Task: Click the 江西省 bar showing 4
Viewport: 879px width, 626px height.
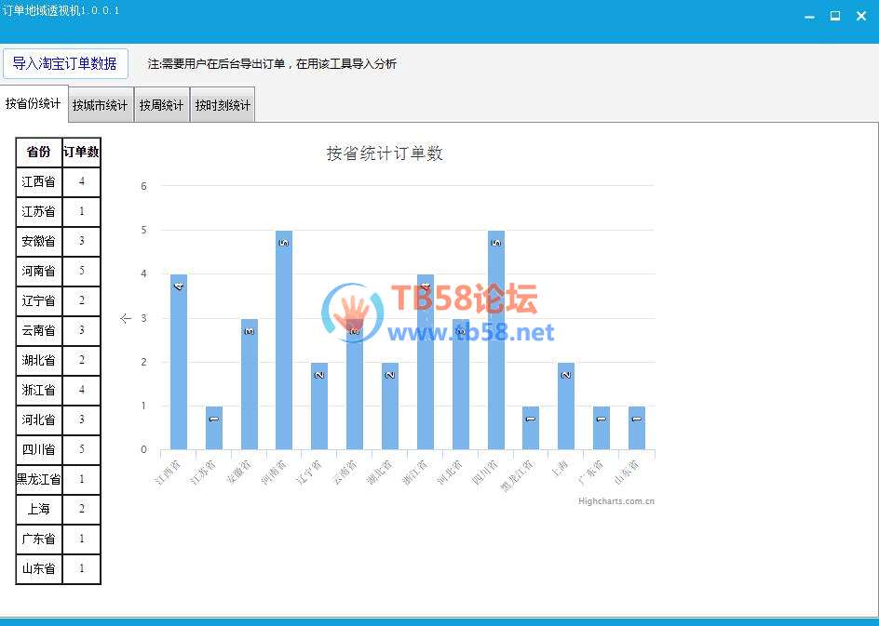Action: pyautogui.click(x=178, y=362)
